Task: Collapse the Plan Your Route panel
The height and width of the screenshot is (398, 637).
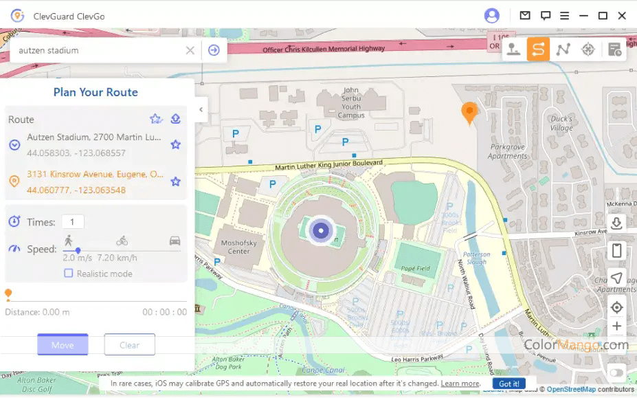Action: click(201, 109)
